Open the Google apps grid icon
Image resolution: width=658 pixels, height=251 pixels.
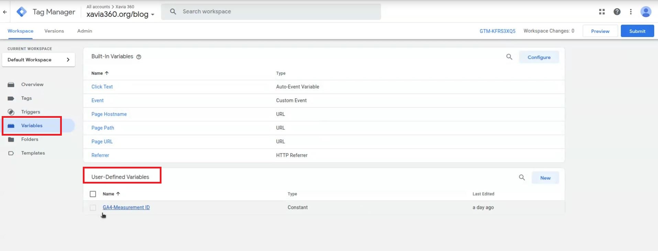point(602,12)
